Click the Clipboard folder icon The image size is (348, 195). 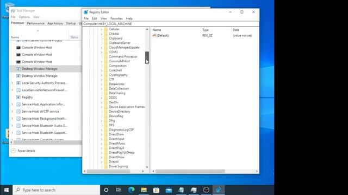[106, 38]
